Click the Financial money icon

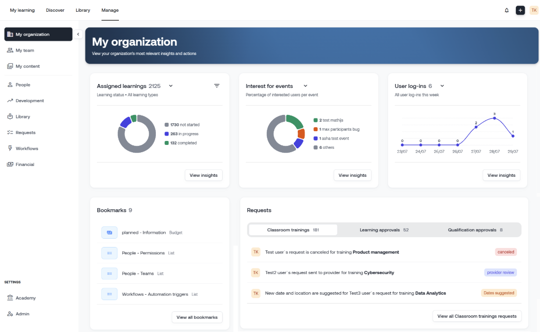[x=10, y=164]
